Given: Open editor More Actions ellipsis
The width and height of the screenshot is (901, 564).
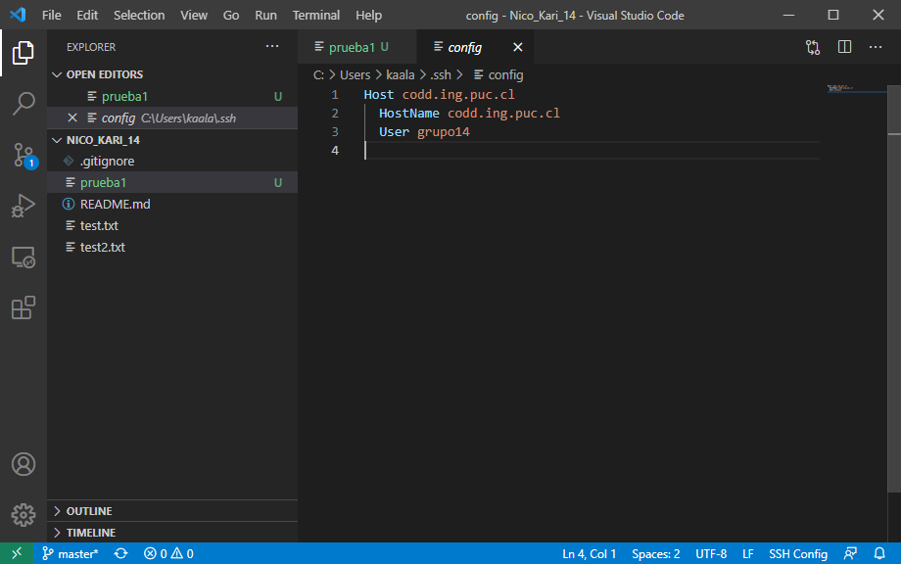Looking at the screenshot, I should point(876,47).
